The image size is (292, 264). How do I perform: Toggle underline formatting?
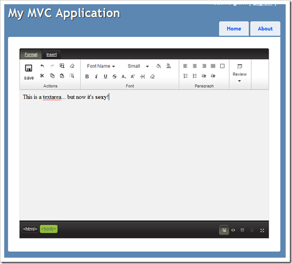pyautogui.click(x=106, y=77)
